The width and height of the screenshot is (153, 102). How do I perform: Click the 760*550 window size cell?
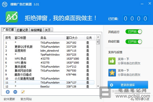(x=71, y=71)
